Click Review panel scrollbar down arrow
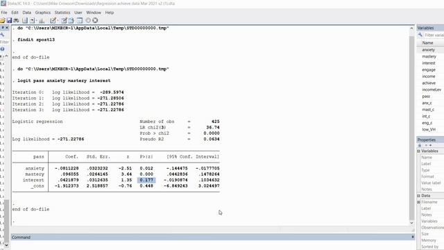The width and height of the screenshot is (444, 250). [6, 245]
